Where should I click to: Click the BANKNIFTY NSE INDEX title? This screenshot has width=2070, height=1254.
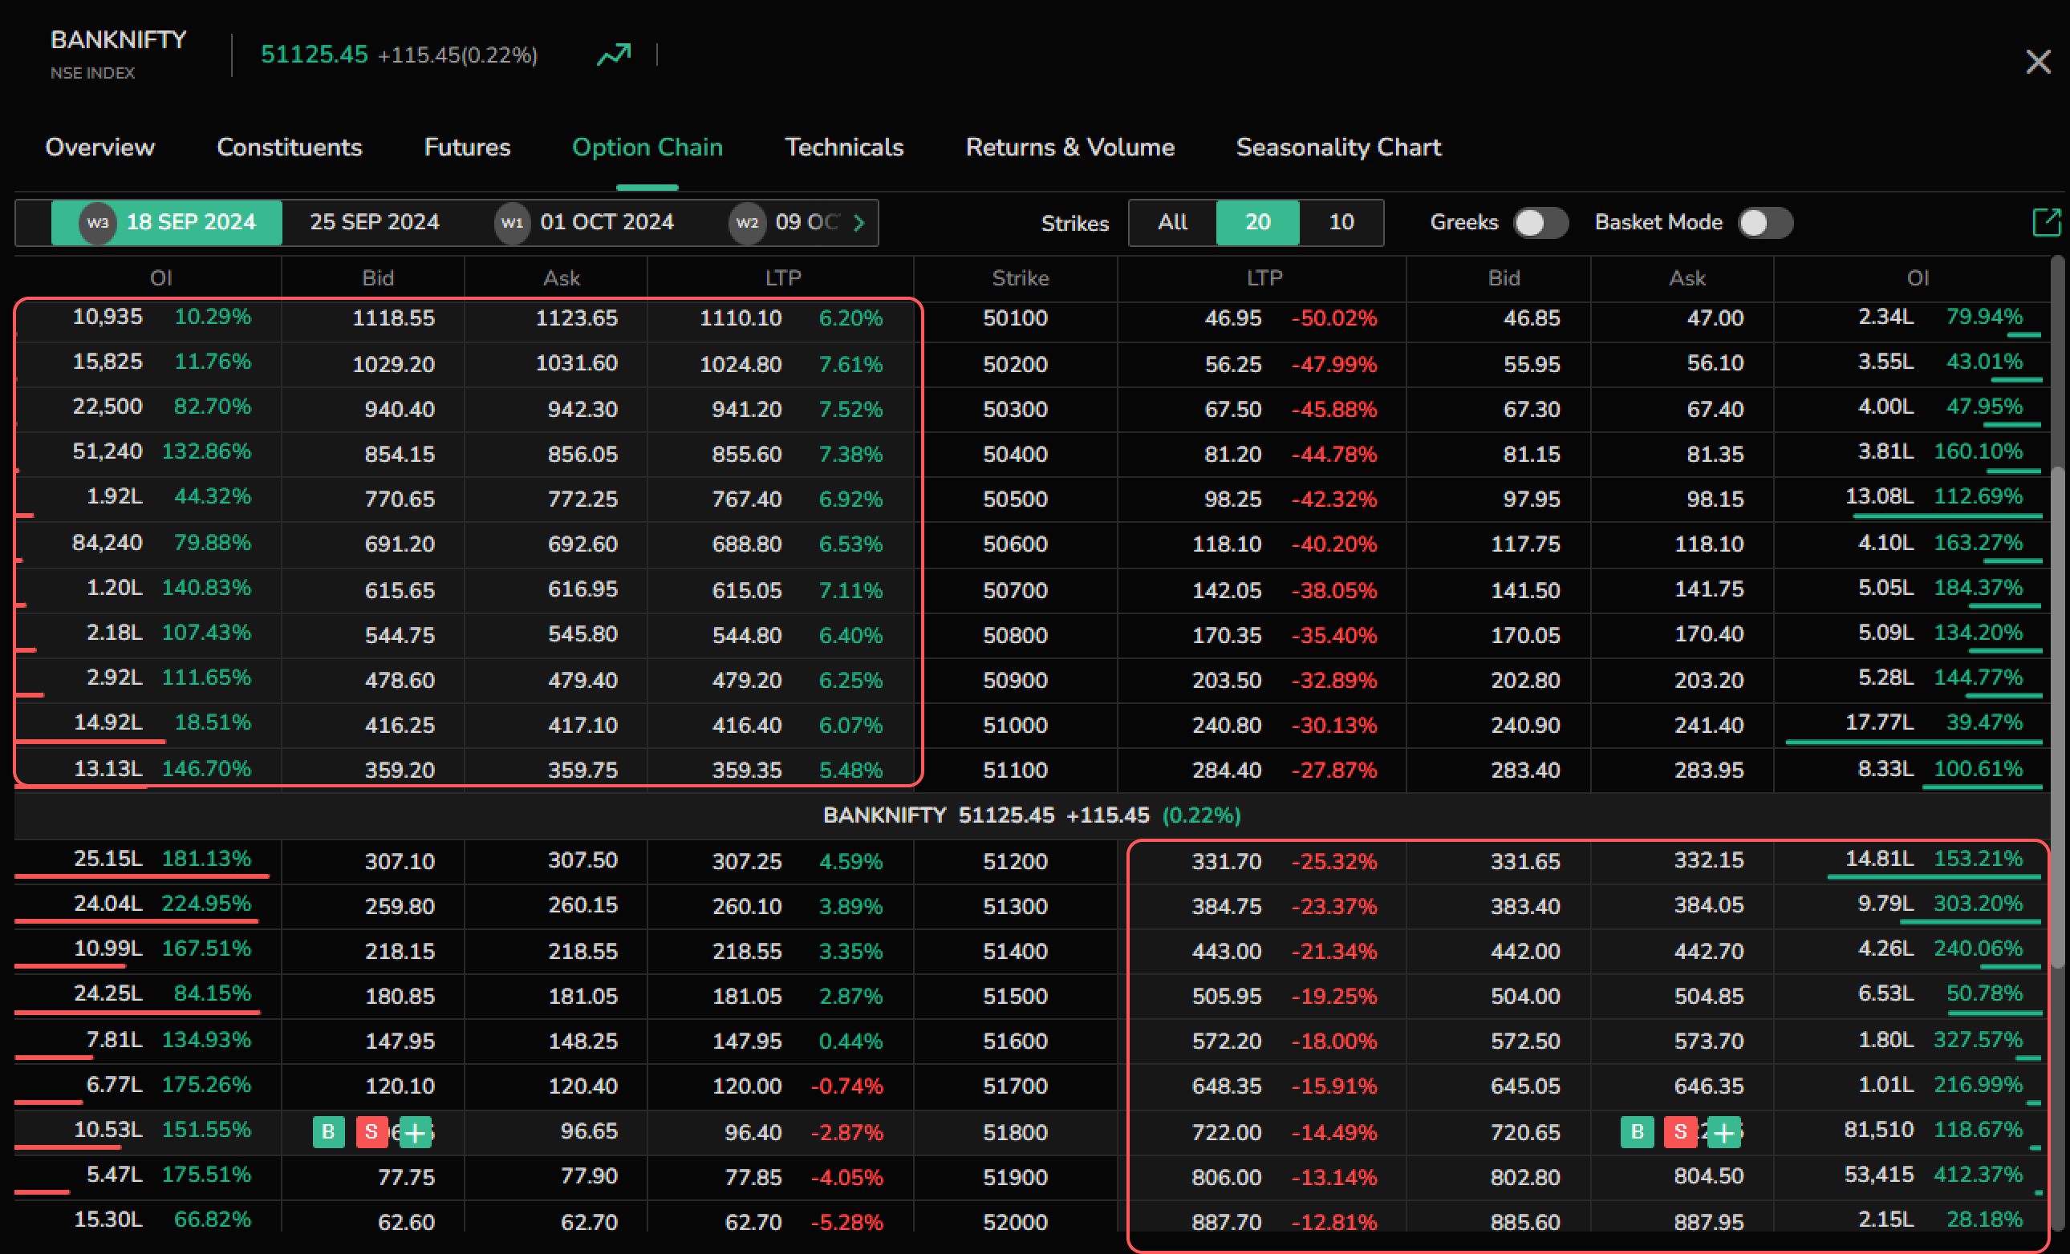tap(119, 54)
